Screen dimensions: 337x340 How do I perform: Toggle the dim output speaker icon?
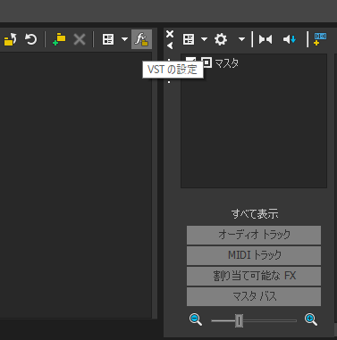click(290, 39)
